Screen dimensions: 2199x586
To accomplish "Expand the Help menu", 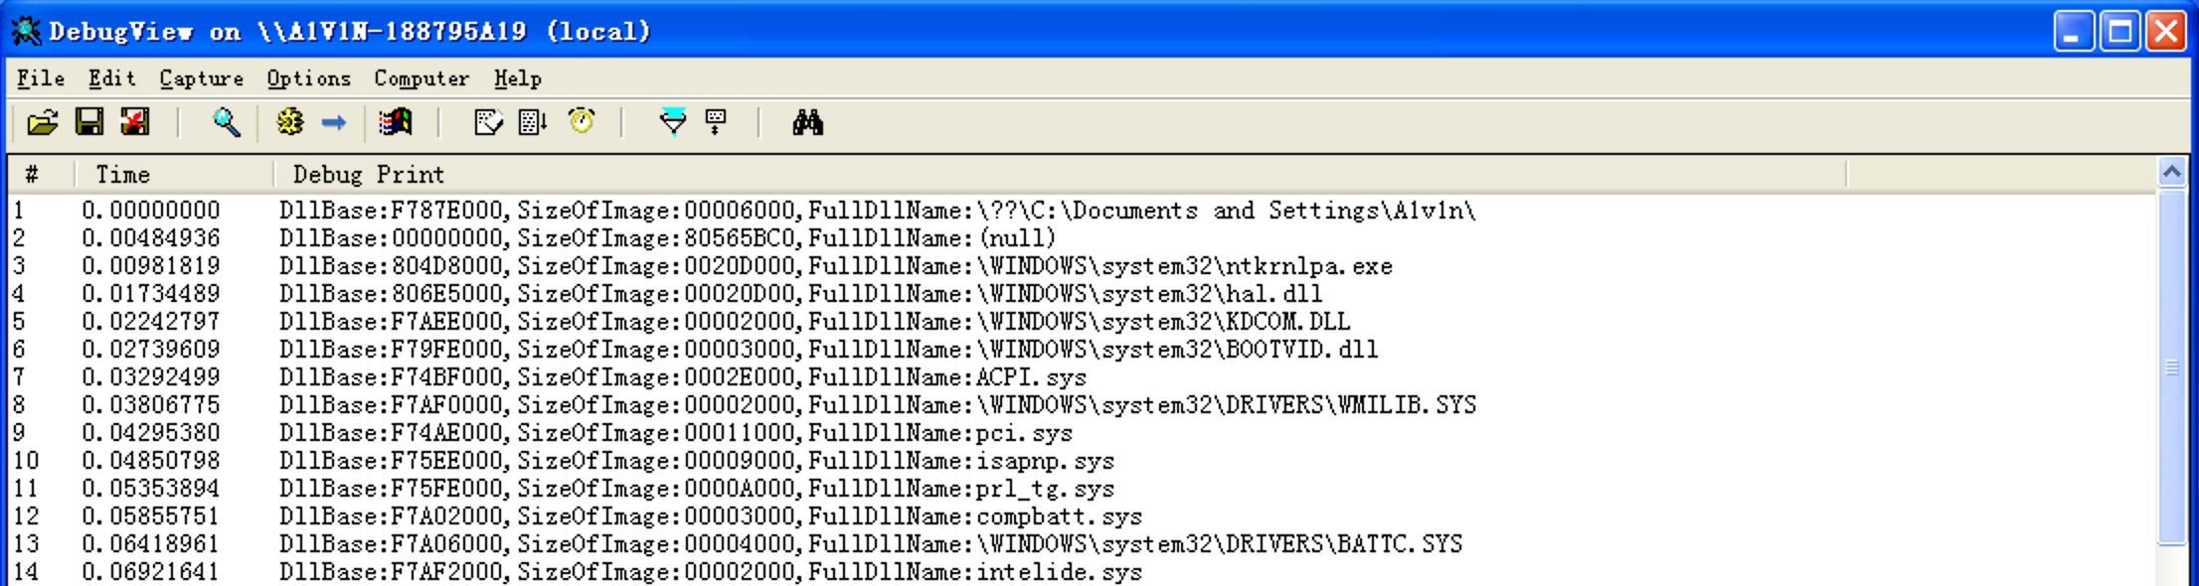I will 517,78.
